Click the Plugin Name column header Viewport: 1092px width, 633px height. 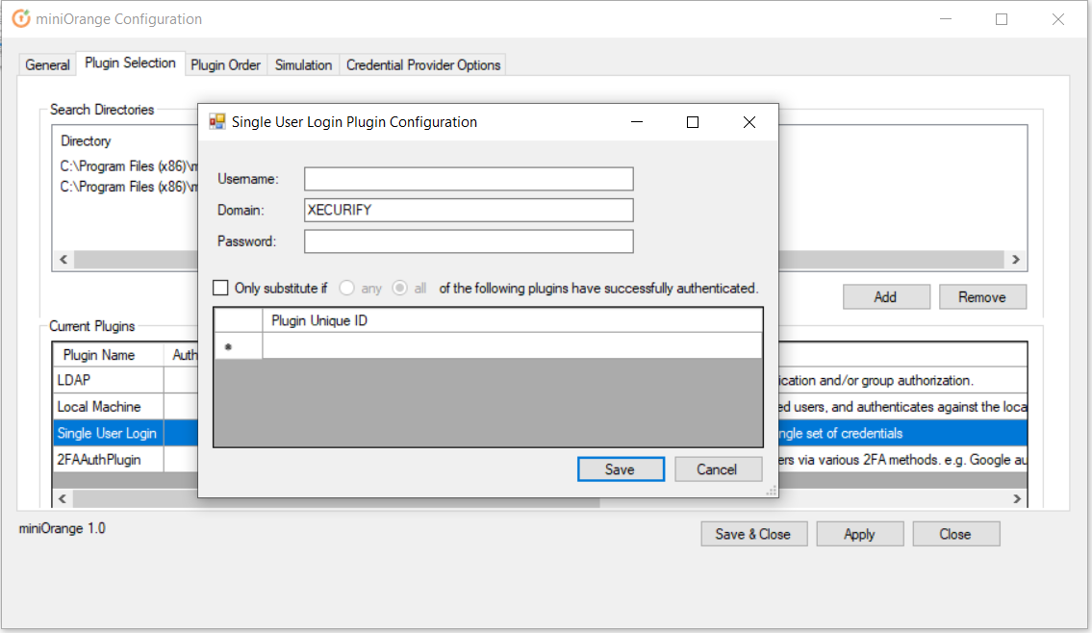click(x=108, y=355)
